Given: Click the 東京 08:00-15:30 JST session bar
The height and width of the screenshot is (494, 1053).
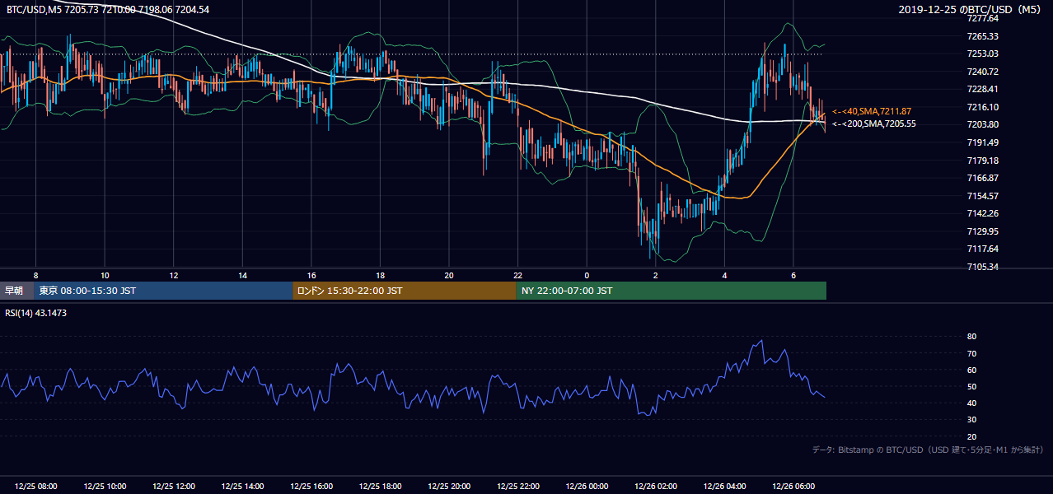Looking at the screenshot, I should tap(163, 291).
